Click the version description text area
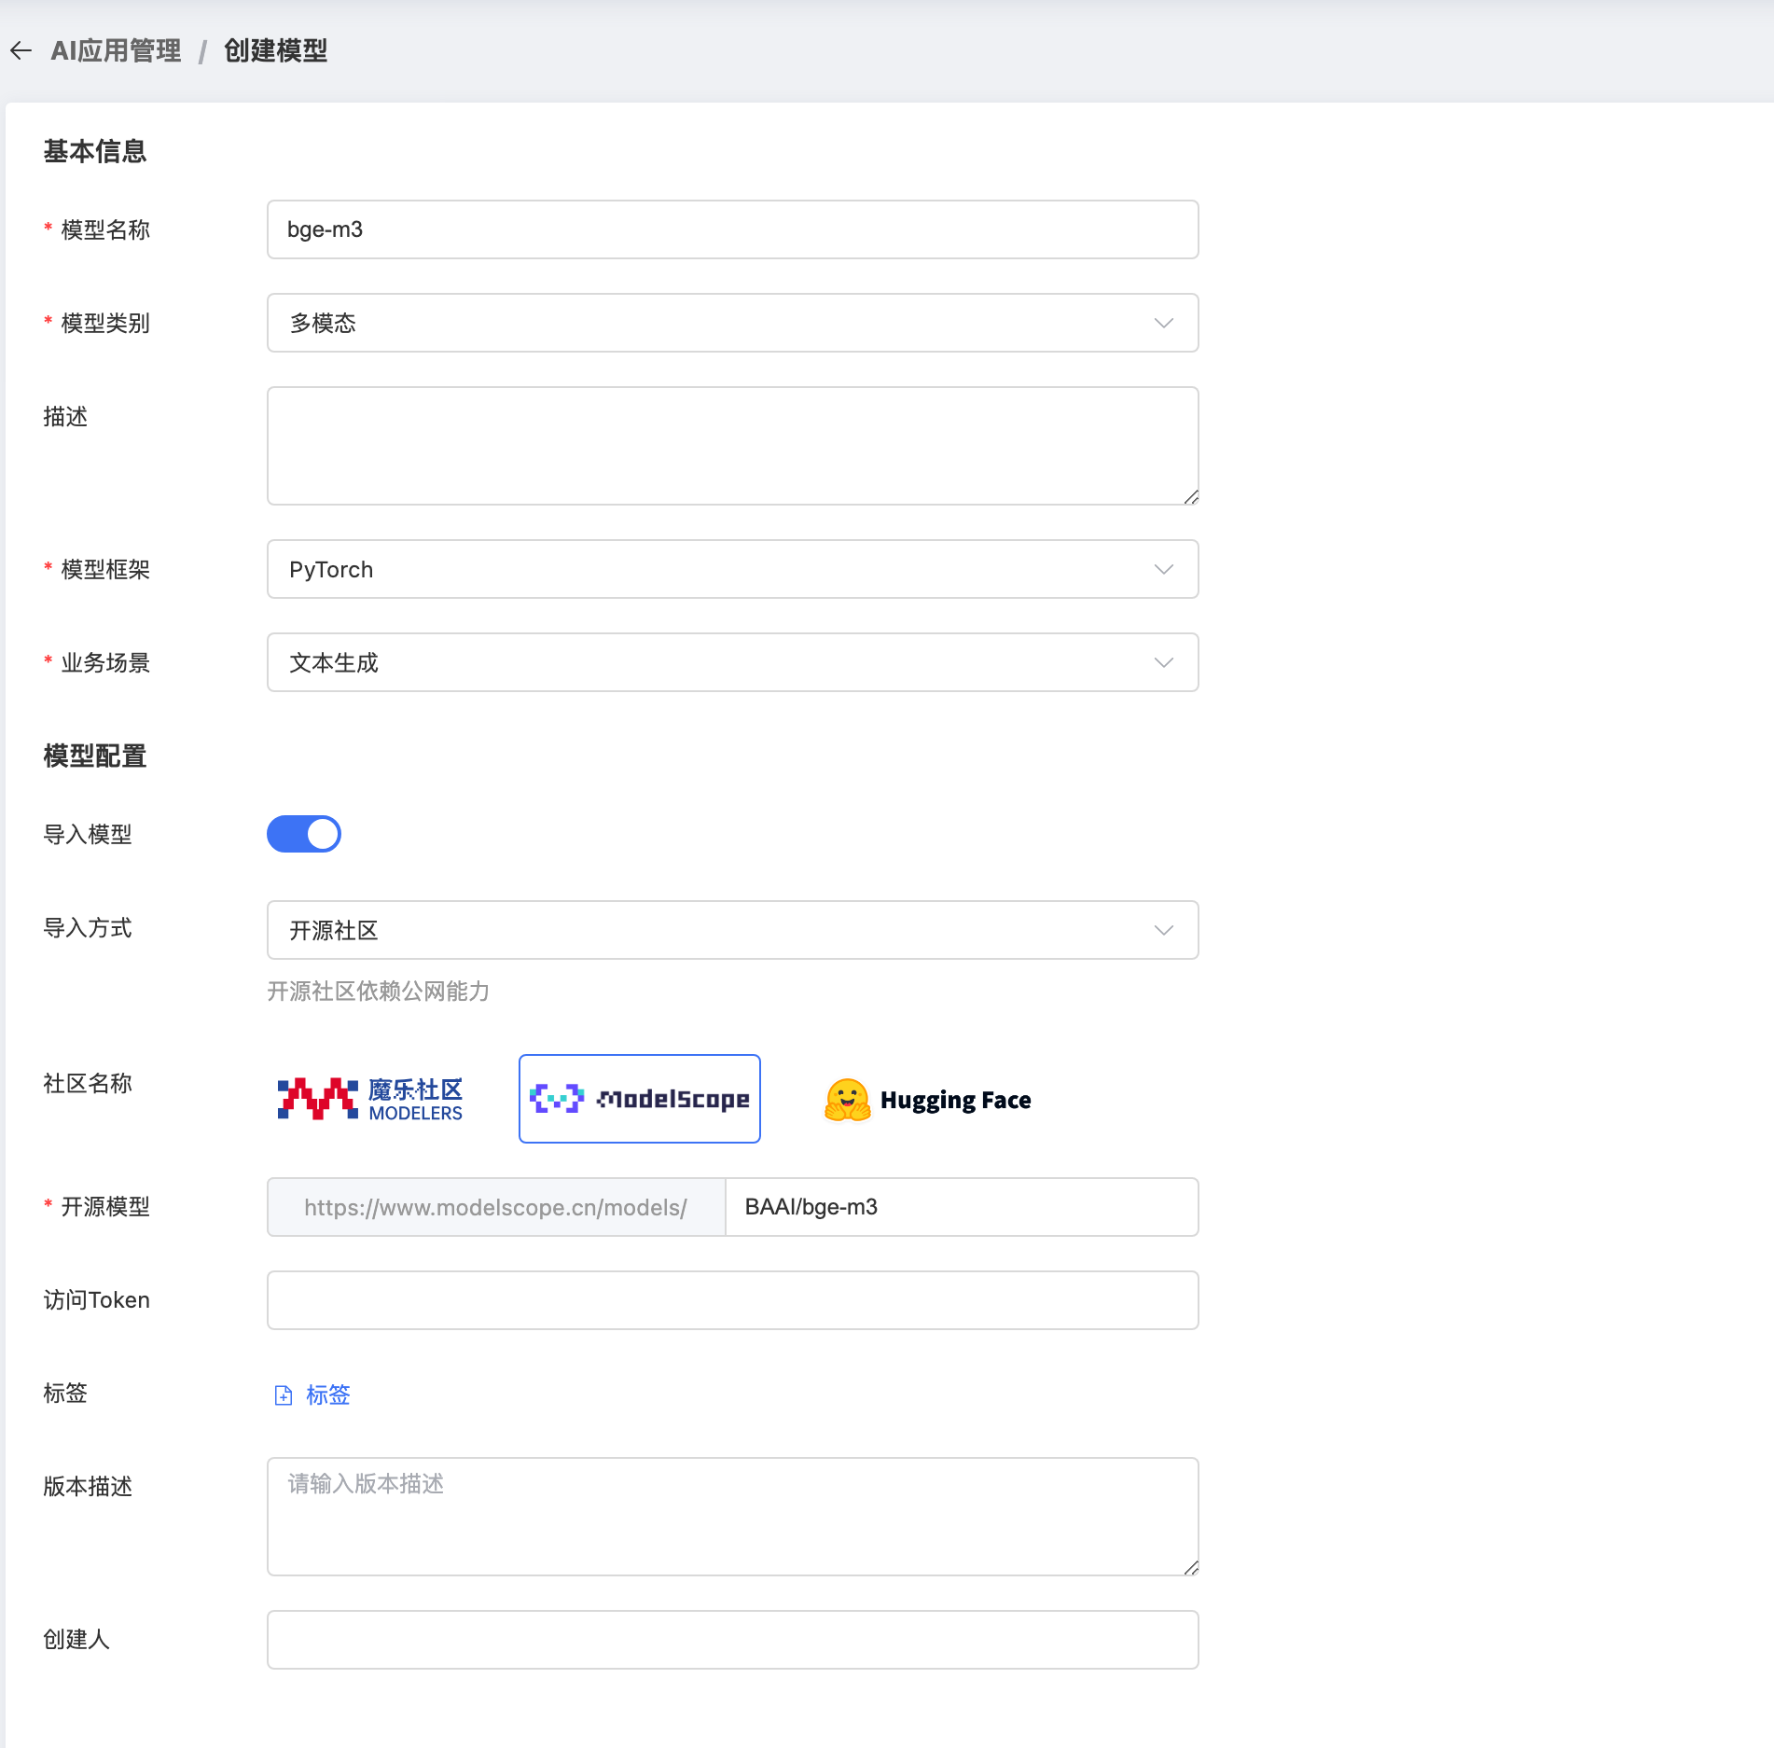 732,1517
